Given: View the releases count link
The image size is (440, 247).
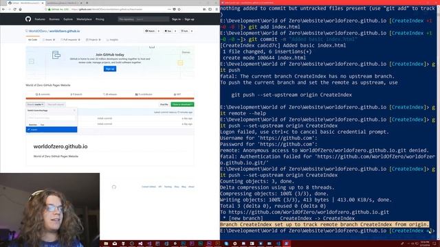Looking at the screenshot, I should tap(110, 95).
